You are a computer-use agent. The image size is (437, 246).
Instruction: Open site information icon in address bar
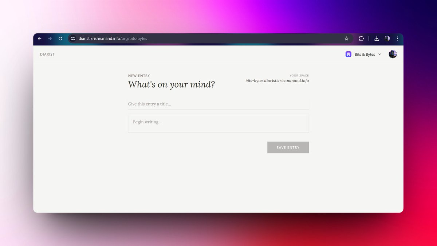pos(73,39)
